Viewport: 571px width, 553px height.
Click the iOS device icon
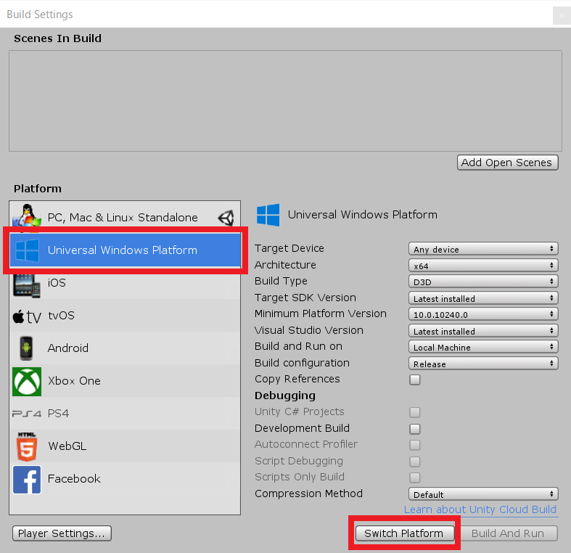tap(27, 284)
